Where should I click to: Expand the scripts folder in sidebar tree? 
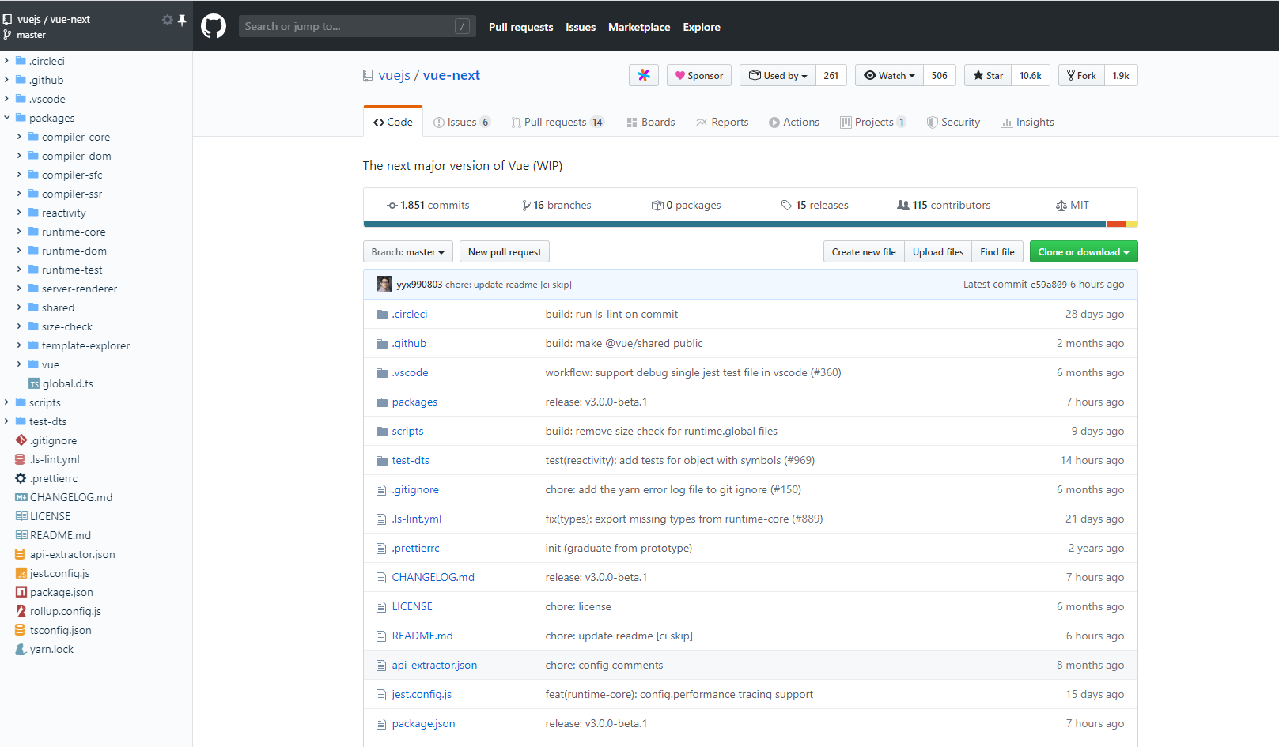7,402
